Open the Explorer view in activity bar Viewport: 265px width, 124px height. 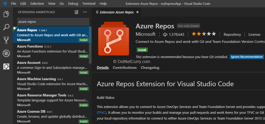6,14
